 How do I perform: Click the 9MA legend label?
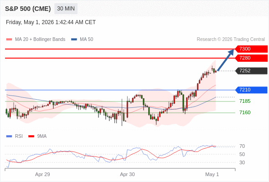42,136
